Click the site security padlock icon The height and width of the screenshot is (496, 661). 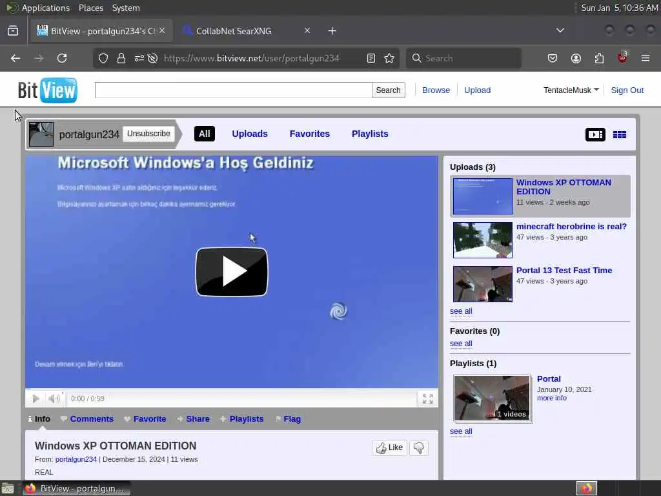click(x=121, y=58)
